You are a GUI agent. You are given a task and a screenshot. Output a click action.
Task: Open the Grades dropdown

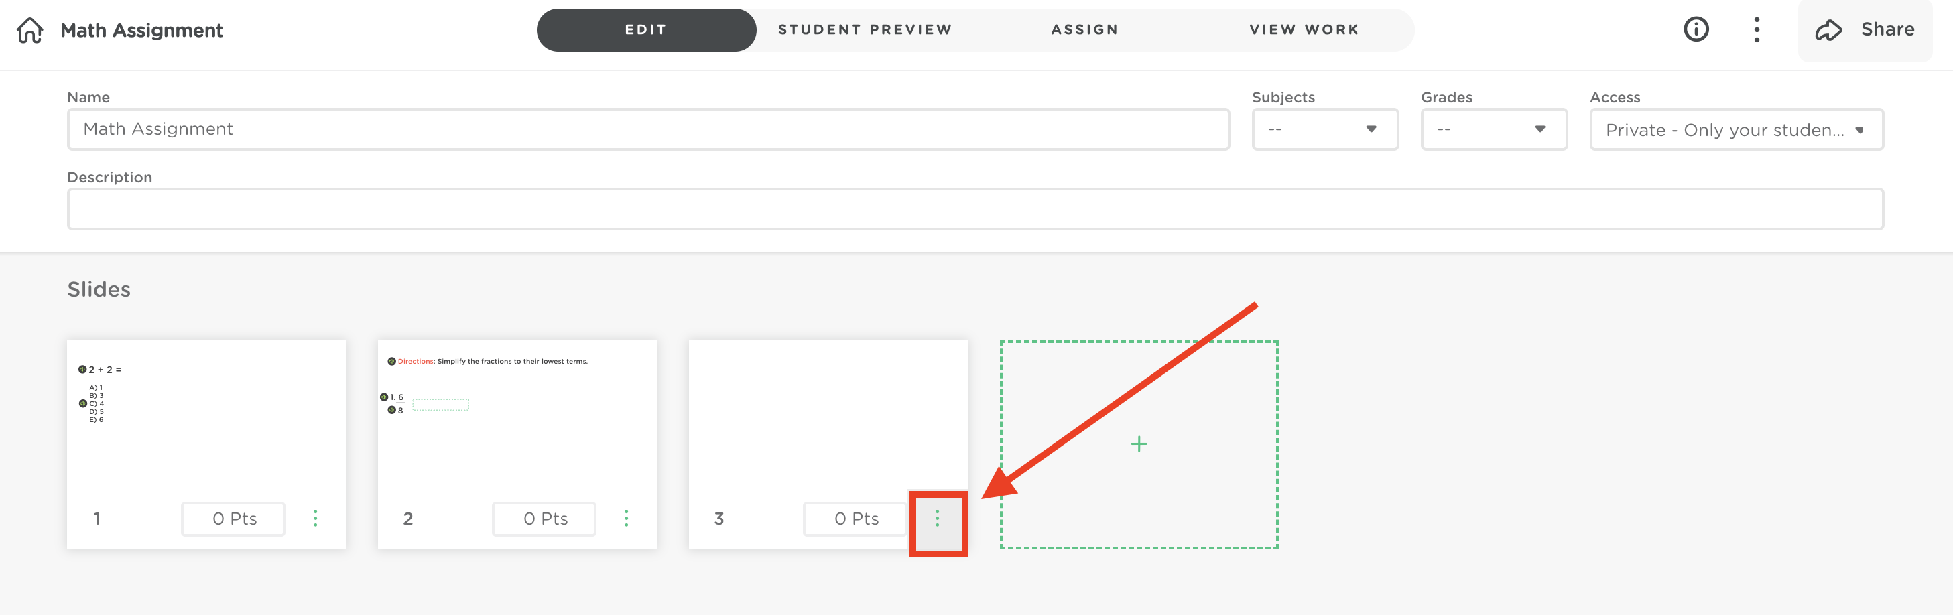click(x=1493, y=129)
